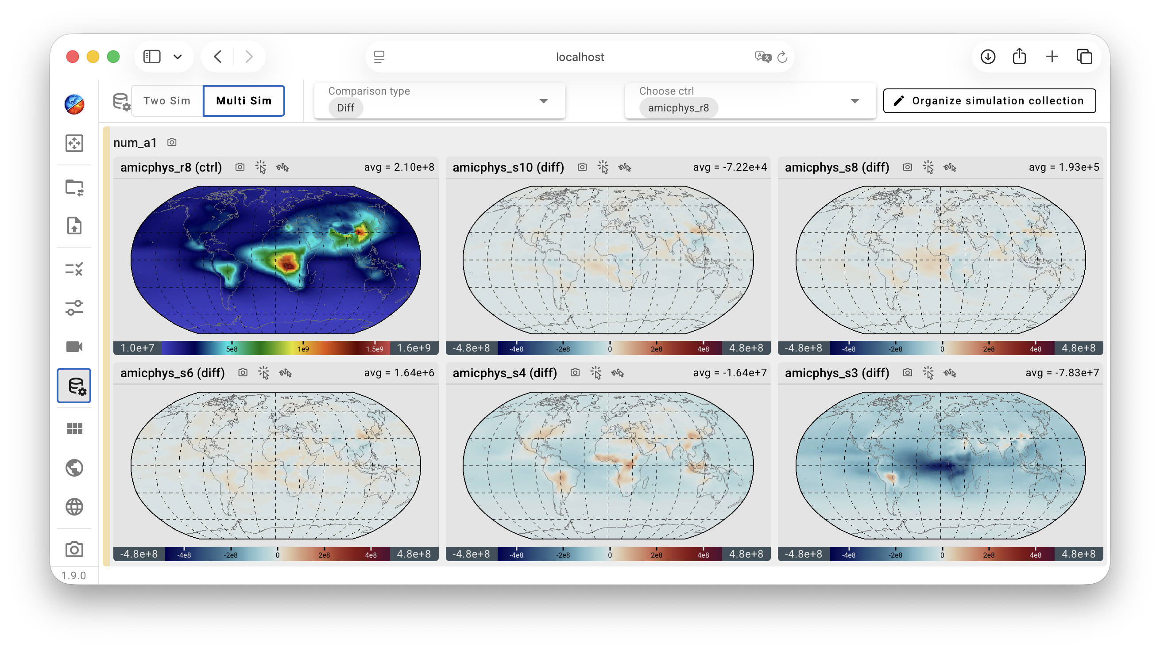This screenshot has height=650, width=1160.
Task: Open a new browser tab
Action: [x=1052, y=57]
